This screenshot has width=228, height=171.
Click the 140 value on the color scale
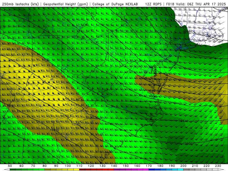click(x=114, y=166)
